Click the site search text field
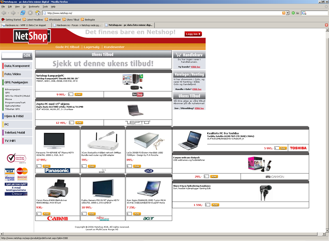Viewport: 329px width, 241px height. 12,55
